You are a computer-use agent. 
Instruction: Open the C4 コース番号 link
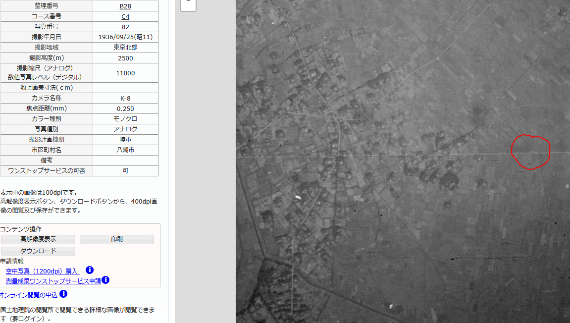pos(125,16)
